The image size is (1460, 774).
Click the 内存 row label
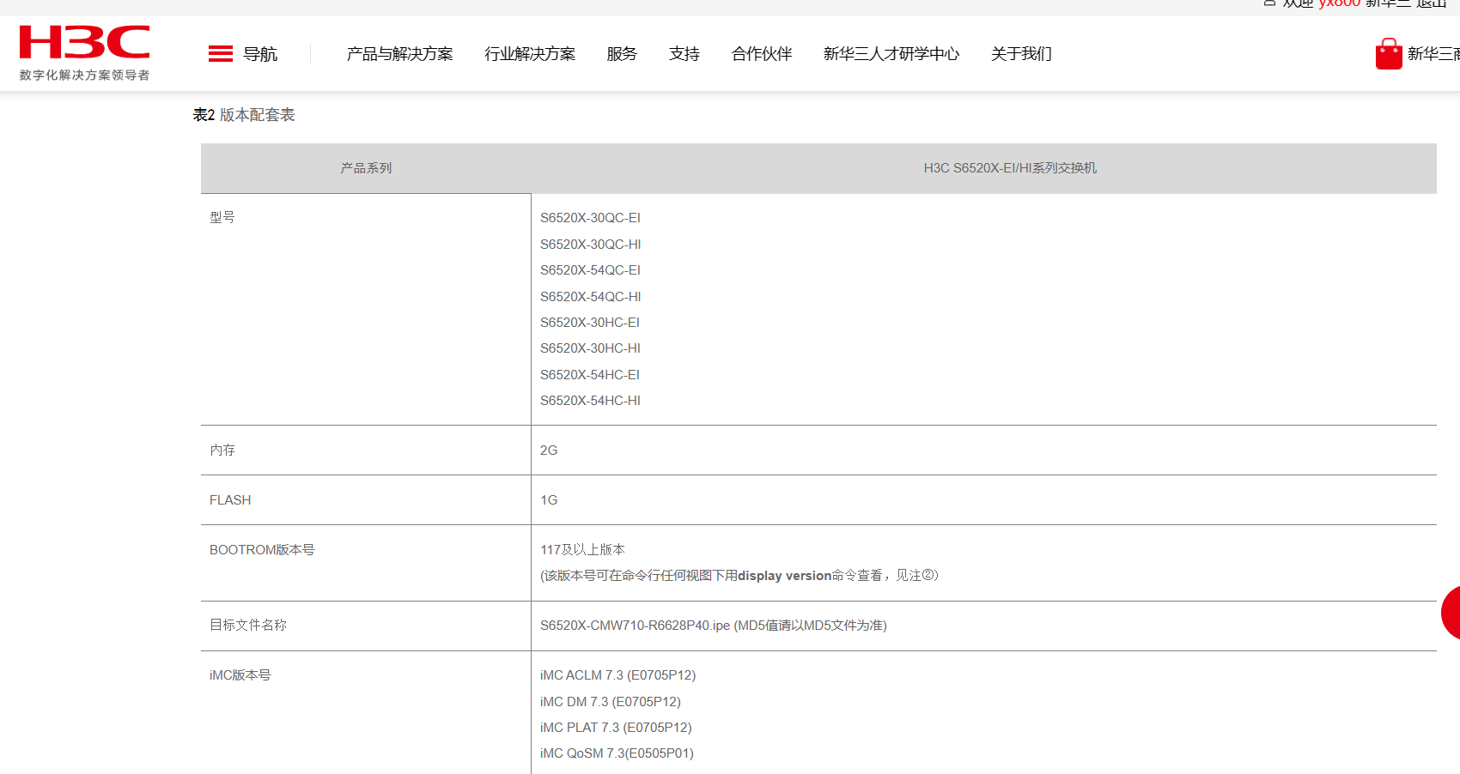[x=222, y=450]
